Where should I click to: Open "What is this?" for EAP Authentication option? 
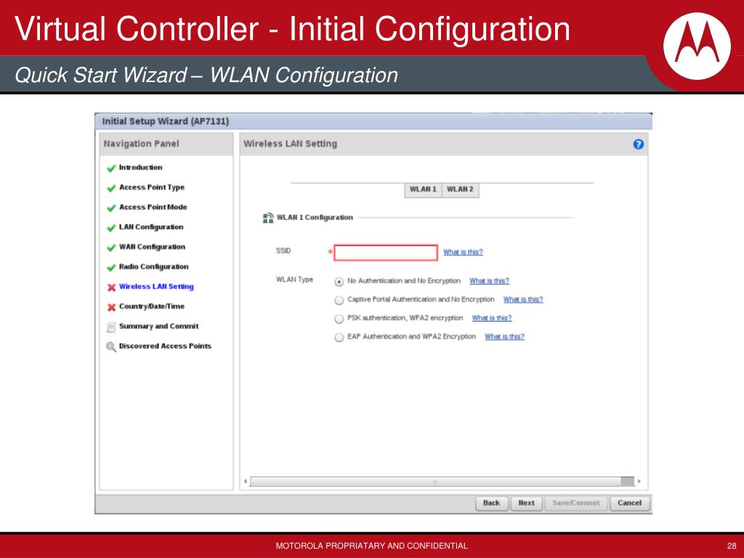tap(504, 336)
